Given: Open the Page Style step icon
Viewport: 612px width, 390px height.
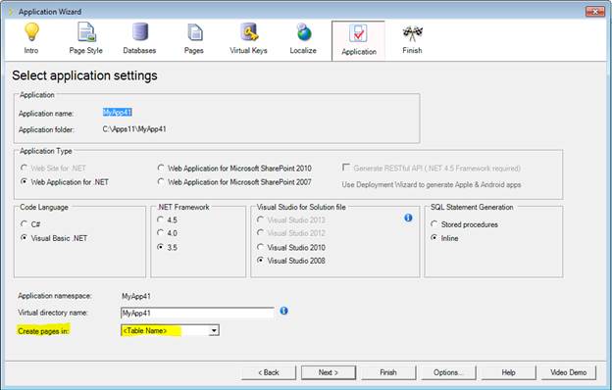Looking at the screenshot, I should click(x=86, y=32).
